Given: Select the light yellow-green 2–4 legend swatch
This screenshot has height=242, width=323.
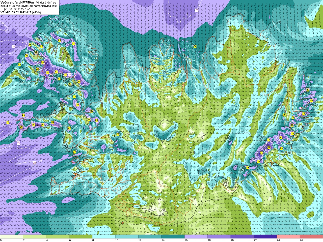Looking at the screenshot, I should tap(35, 237).
